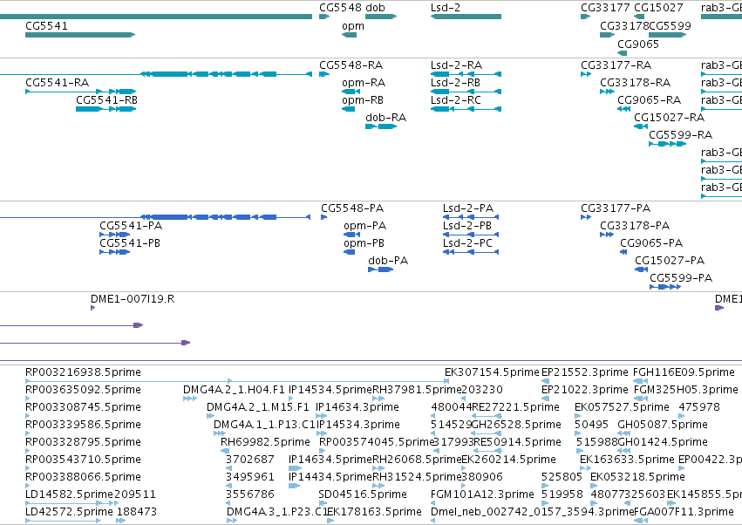Click the CG33177-PA protein label
This screenshot has width=742, height=525.
(616, 208)
